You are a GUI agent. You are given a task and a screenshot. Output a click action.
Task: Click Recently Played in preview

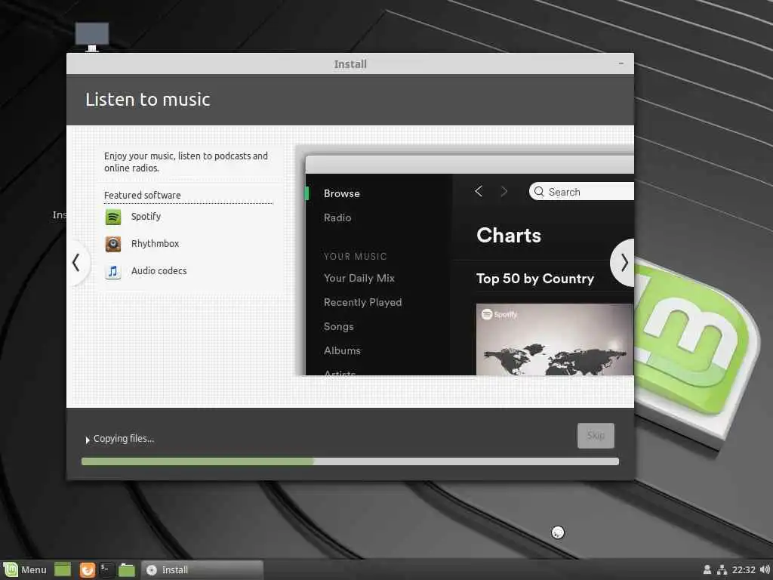click(363, 302)
